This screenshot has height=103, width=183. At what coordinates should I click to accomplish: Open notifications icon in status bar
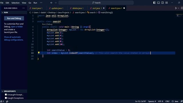(182, 101)
